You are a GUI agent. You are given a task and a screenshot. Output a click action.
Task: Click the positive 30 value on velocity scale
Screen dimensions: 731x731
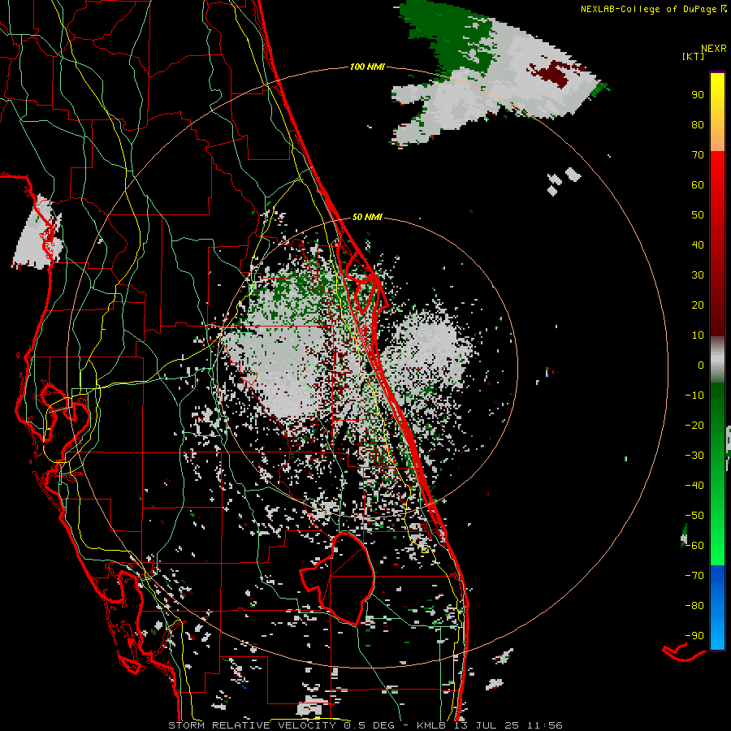pos(698,275)
